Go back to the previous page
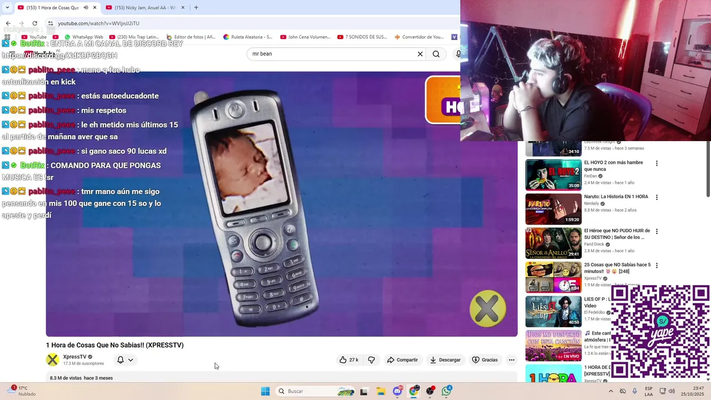Screen dimensions: 711x400 [x=8, y=23]
